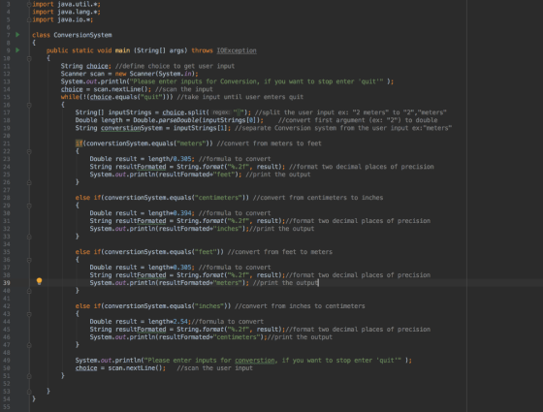The image size is (543, 412).
Task: Click the main method name
Action: coord(122,50)
